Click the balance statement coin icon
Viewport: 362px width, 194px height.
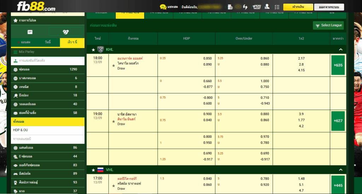click(x=230, y=7)
